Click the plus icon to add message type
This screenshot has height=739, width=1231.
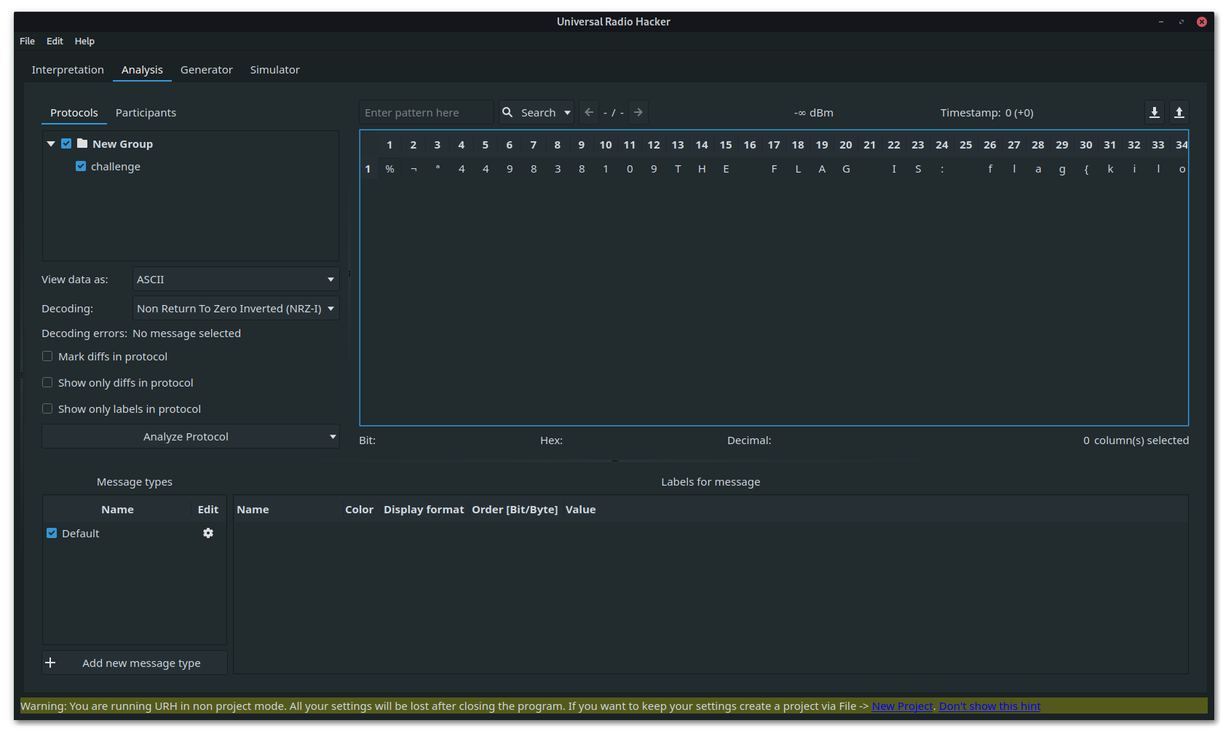click(50, 663)
